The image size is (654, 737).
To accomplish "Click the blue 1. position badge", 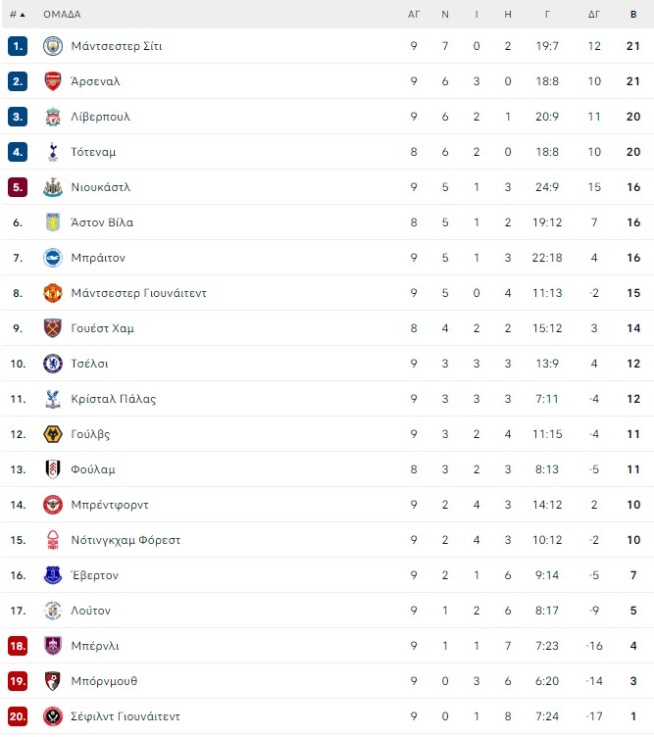I will (18, 46).
